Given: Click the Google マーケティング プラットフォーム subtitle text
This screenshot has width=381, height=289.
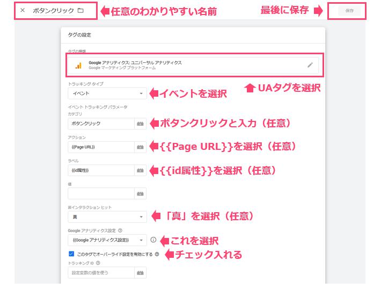Looking at the screenshot, I should (x=122, y=68).
